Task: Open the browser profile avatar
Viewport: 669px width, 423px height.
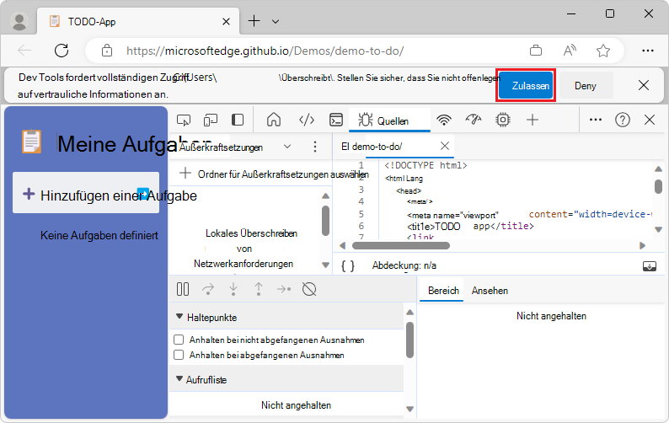Action: pyautogui.click(x=19, y=21)
